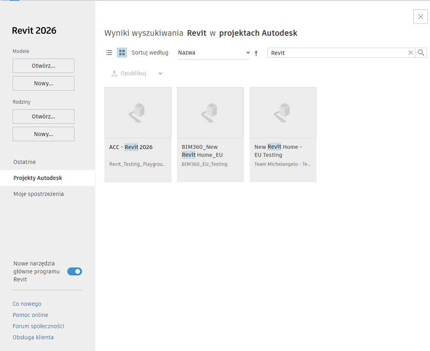The width and height of the screenshot is (430, 351).
Task: Click Revit_Testing_Playgrou… hub label
Action: pyautogui.click(x=138, y=164)
